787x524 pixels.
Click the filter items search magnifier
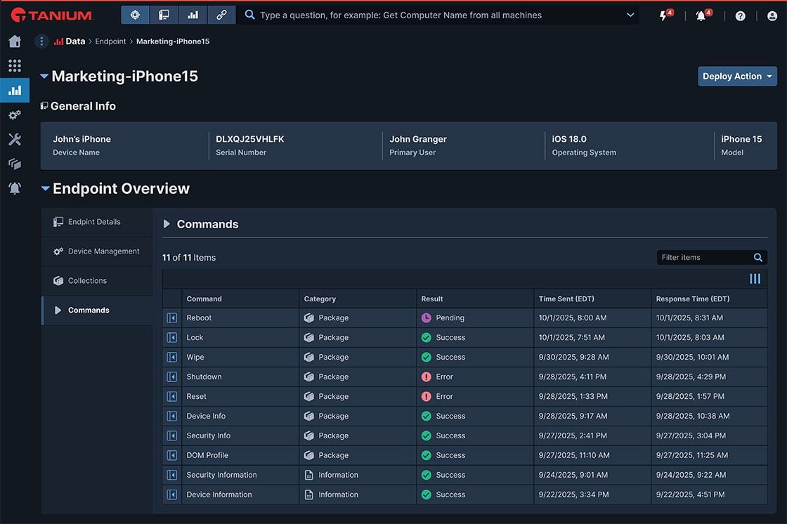pos(758,258)
